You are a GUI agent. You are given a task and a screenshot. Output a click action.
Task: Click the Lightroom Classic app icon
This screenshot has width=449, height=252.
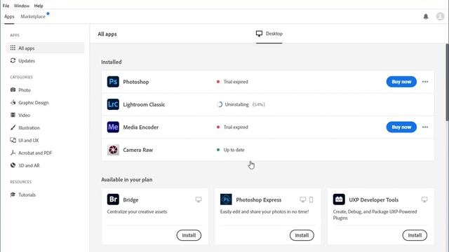(113, 104)
